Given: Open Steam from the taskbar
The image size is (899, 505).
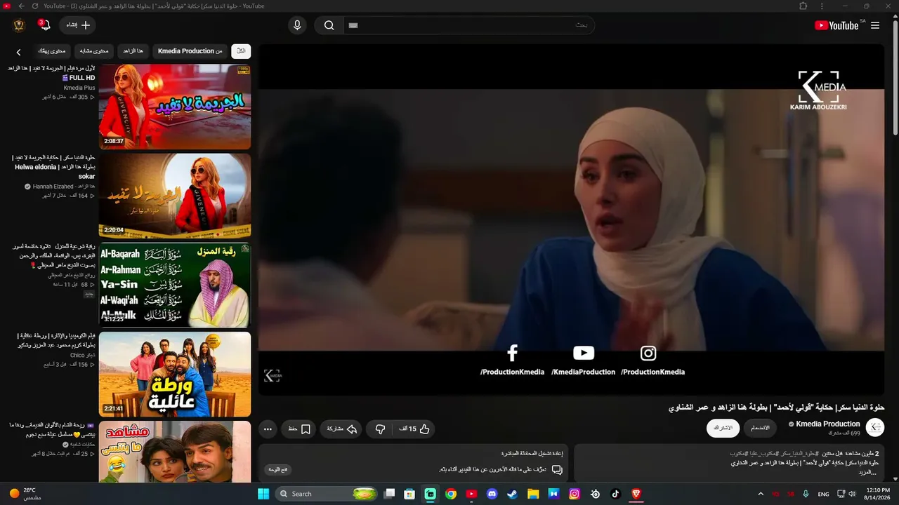Looking at the screenshot, I should click(513, 494).
